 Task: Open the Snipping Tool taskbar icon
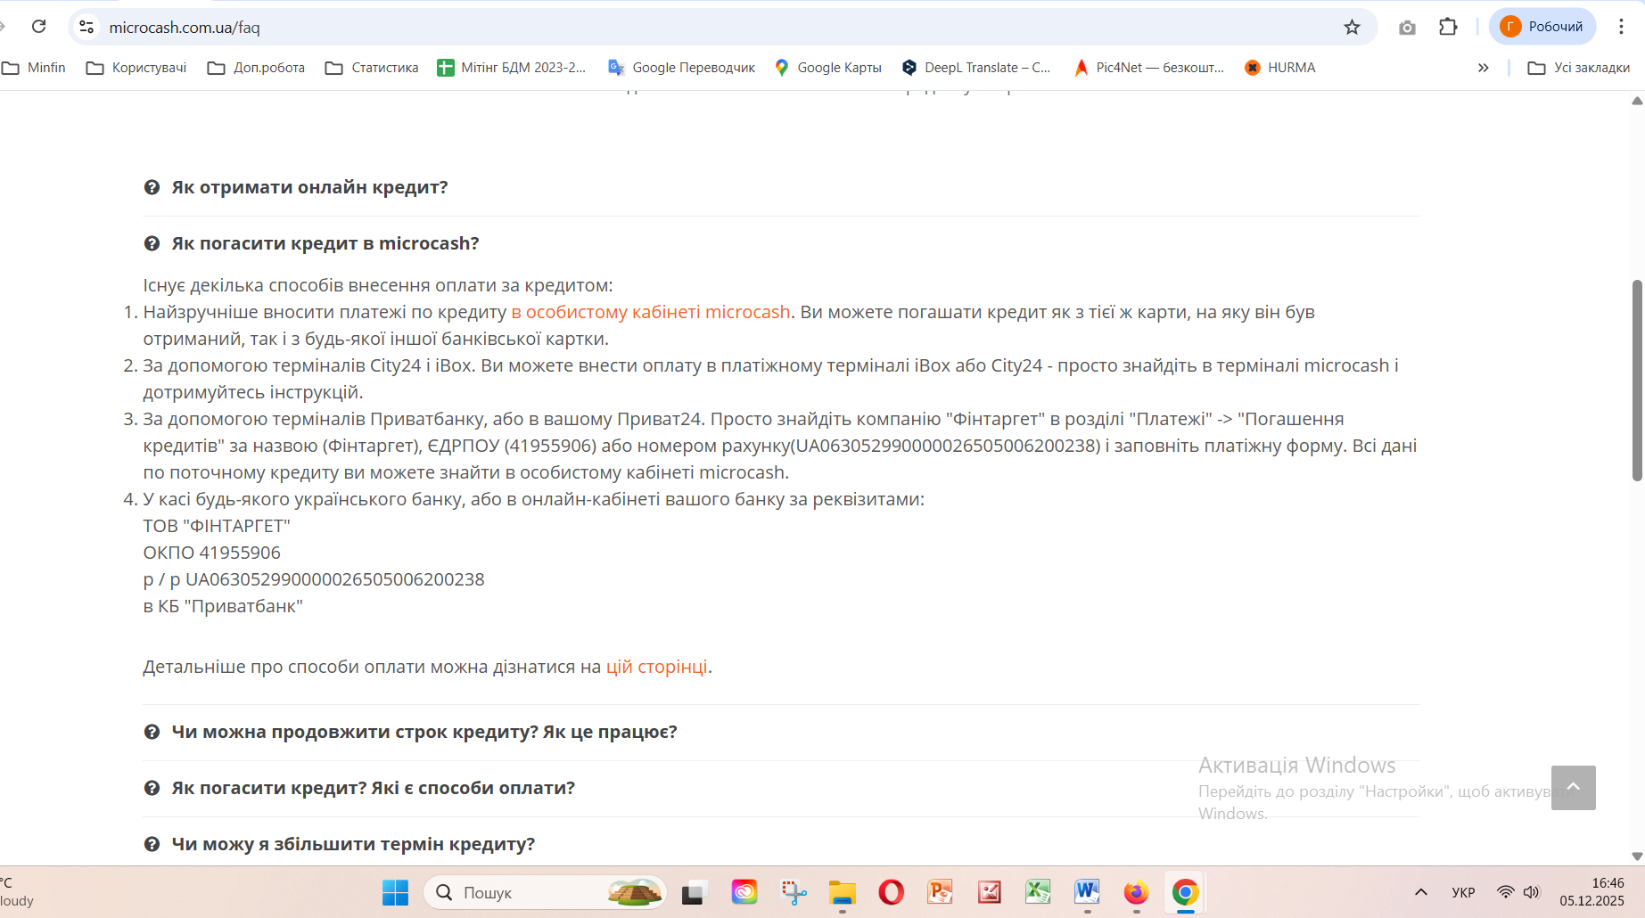[x=794, y=892]
